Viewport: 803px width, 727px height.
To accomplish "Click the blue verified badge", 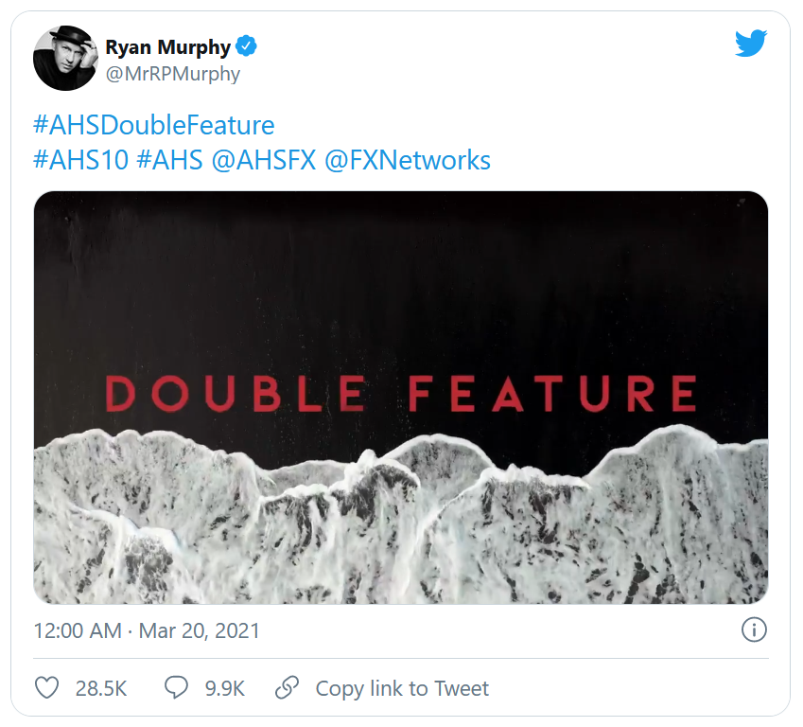I will pyautogui.click(x=246, y=46).
